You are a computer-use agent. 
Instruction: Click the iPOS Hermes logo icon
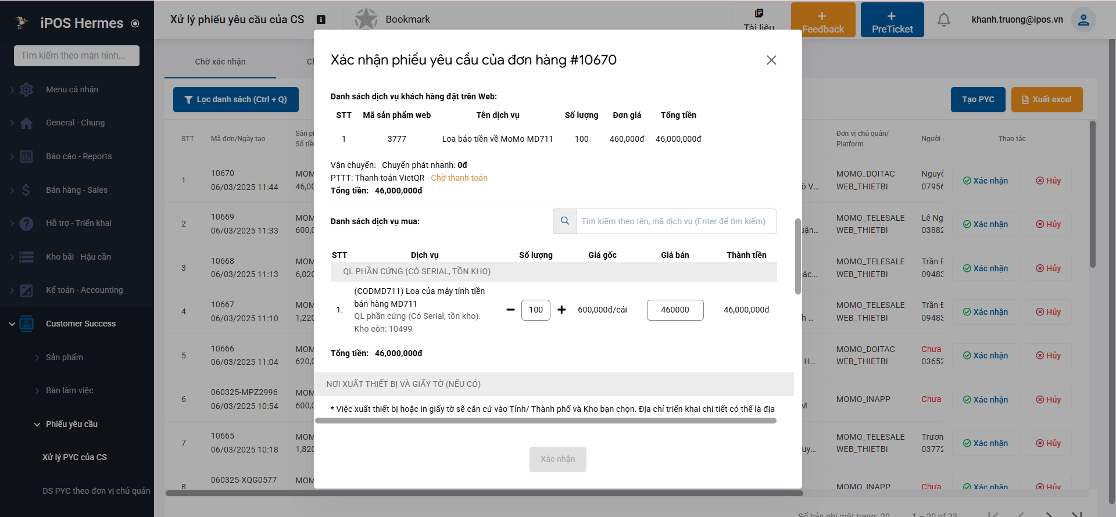(22, 23)
